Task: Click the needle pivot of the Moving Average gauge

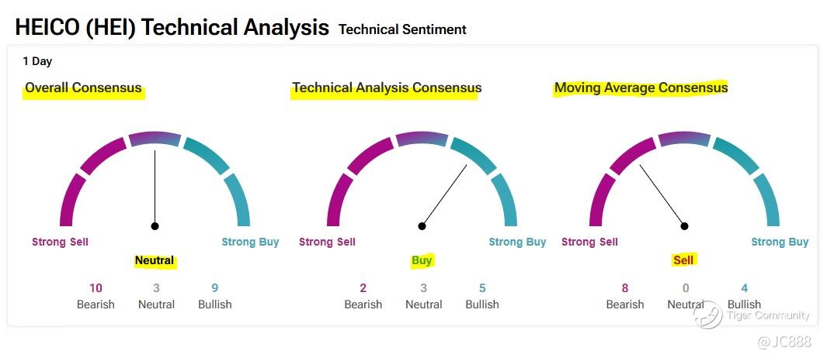Action: 685,226
